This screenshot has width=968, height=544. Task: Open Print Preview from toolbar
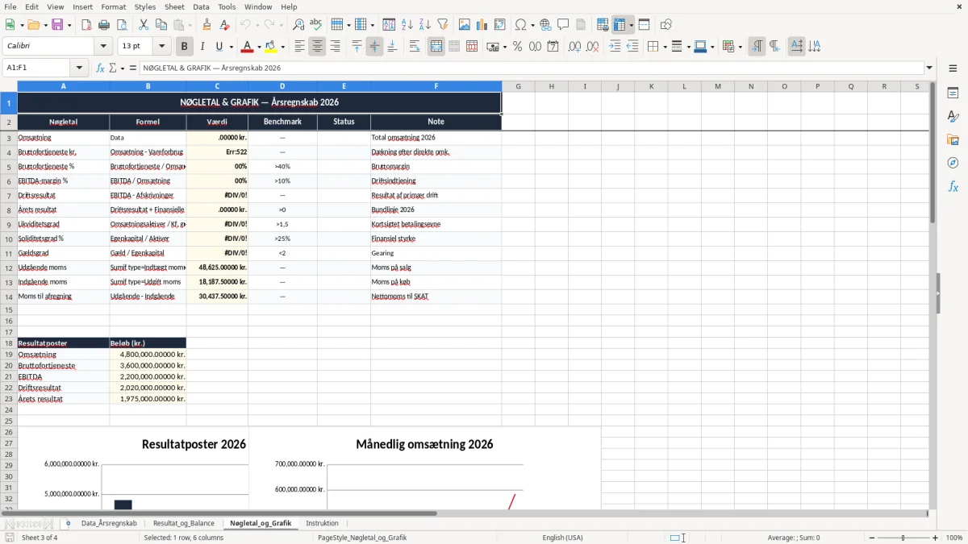(122, 25)
